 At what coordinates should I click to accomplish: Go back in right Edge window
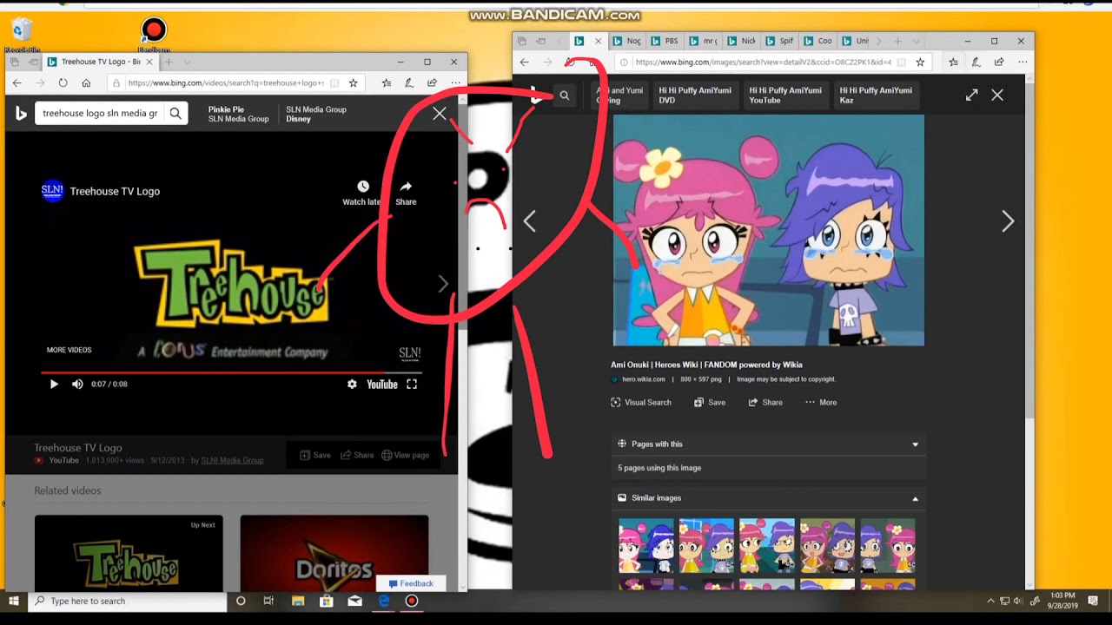tap(524, 62)
